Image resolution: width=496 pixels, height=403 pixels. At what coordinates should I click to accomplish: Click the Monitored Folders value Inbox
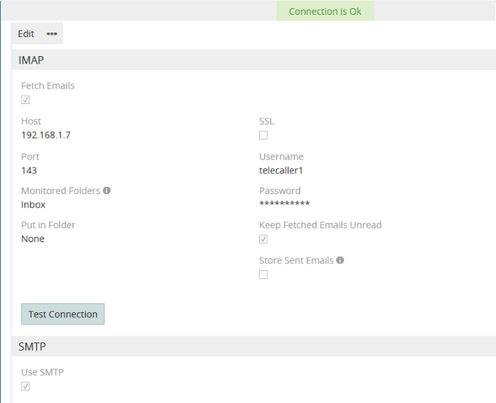pos(33,204)
